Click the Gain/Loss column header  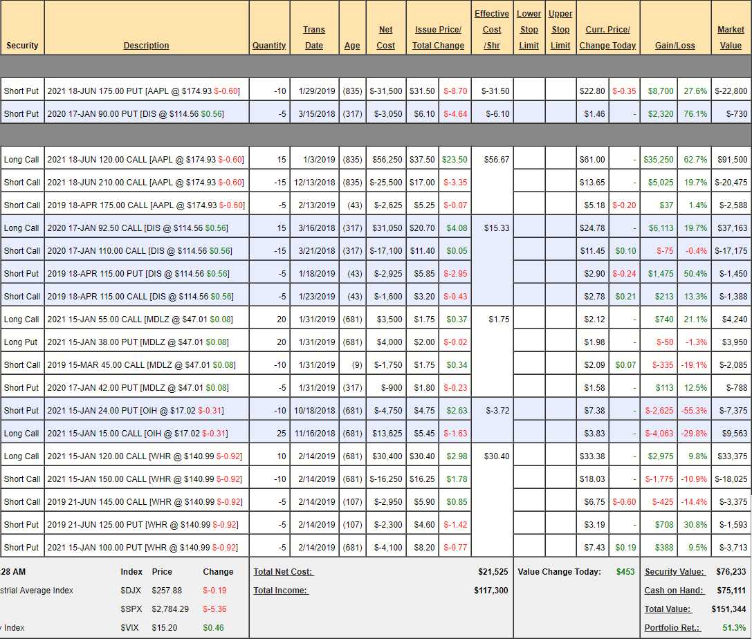675,46
